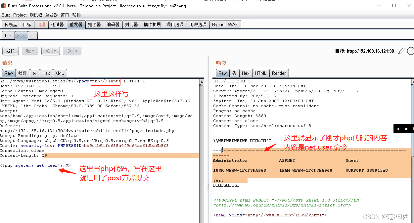Close repeater tab 1 with its x

point(10,35)
